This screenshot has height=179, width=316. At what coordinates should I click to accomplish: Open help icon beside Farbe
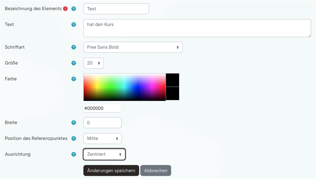[74, 79]
